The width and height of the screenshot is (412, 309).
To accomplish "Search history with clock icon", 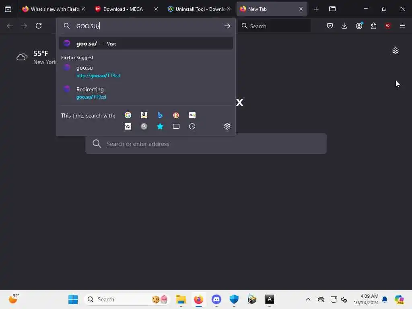I will [192, 126].
